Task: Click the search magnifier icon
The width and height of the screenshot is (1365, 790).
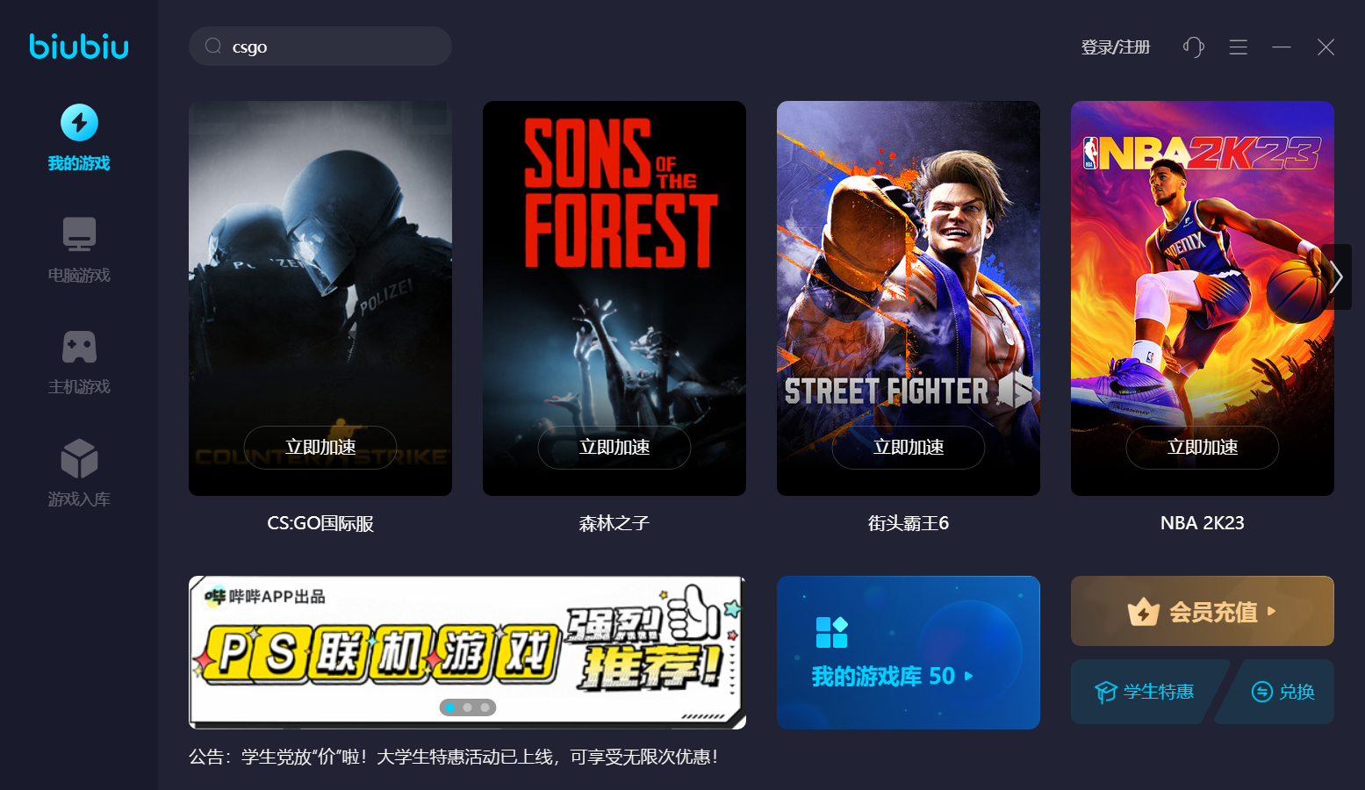Action: [213, 47]
